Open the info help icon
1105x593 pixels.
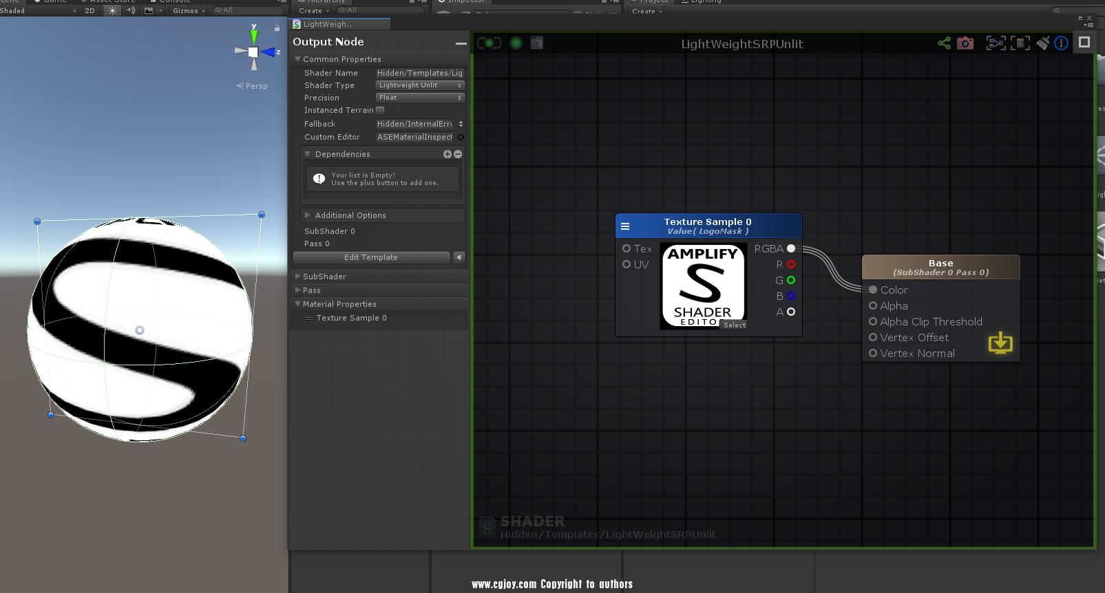tap(1062, 43)
